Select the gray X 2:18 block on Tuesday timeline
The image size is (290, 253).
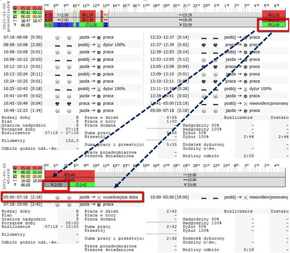(x=56, y=184)
